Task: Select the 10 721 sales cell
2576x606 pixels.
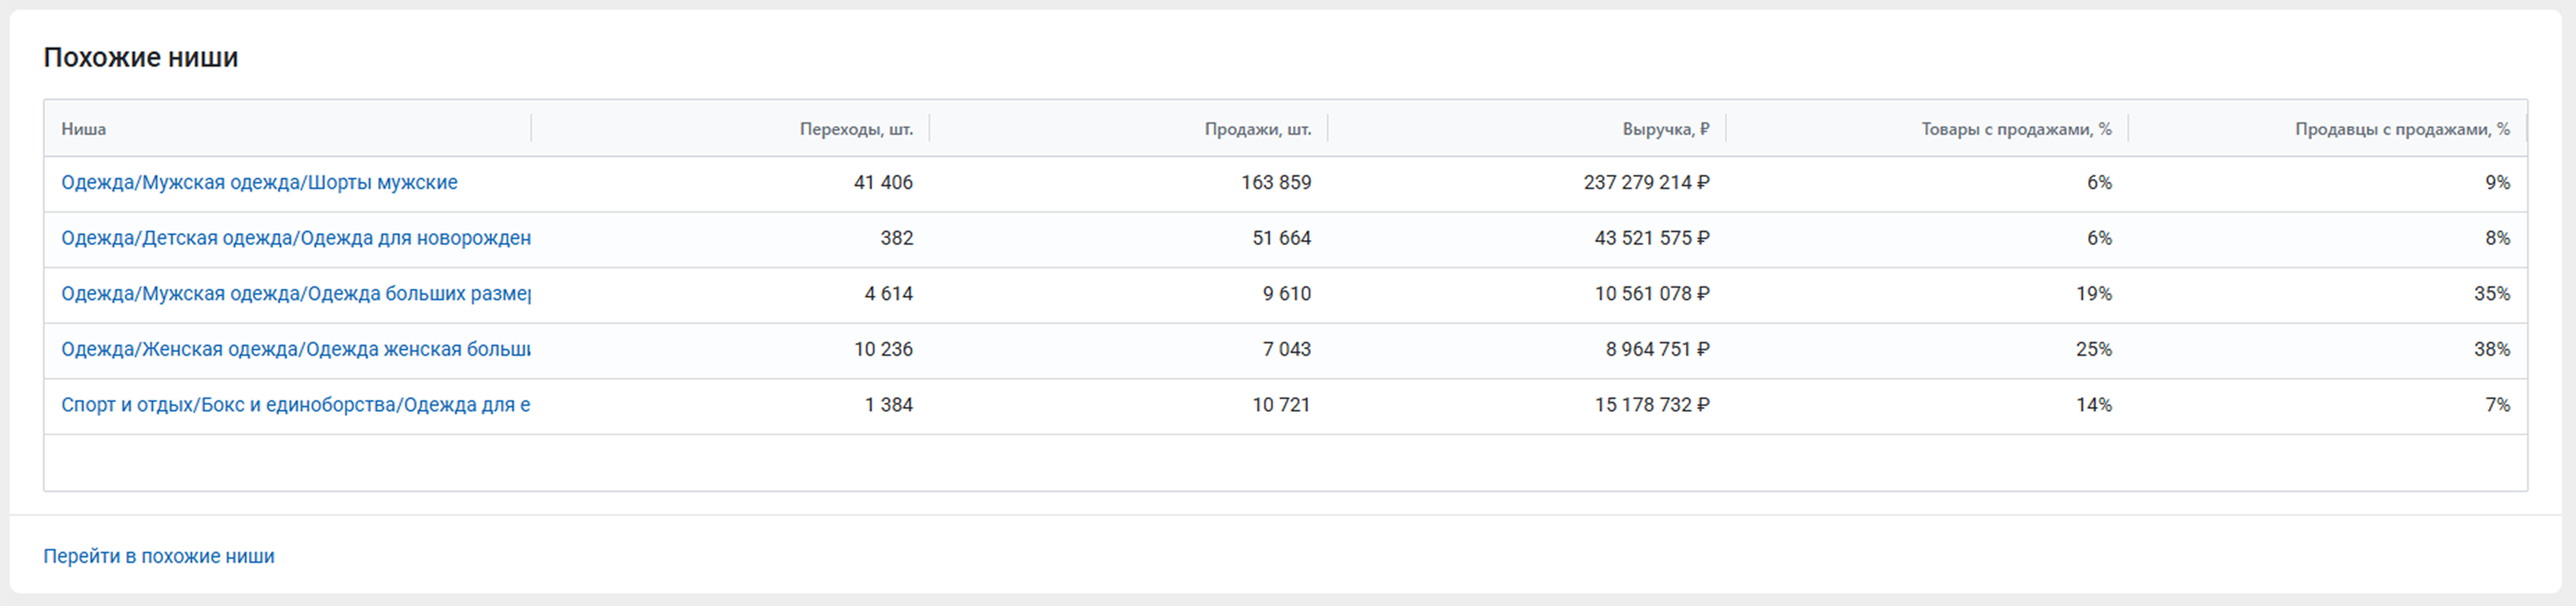Action: point(1281,405)
